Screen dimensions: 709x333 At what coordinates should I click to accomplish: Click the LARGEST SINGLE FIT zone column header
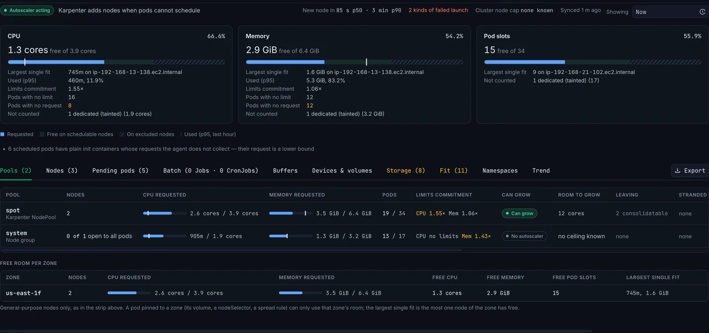click(653, 277)
